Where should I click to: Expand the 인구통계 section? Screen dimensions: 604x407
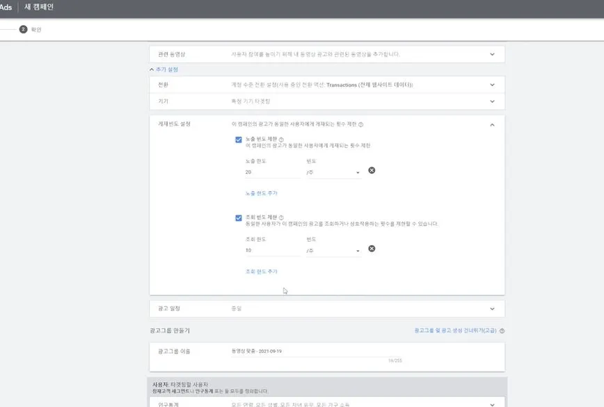coord(493,403)
